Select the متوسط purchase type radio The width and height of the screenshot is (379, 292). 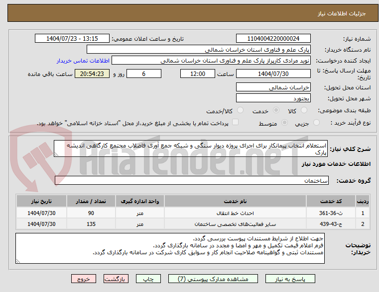pyautogui.click(x=285, y=123)
